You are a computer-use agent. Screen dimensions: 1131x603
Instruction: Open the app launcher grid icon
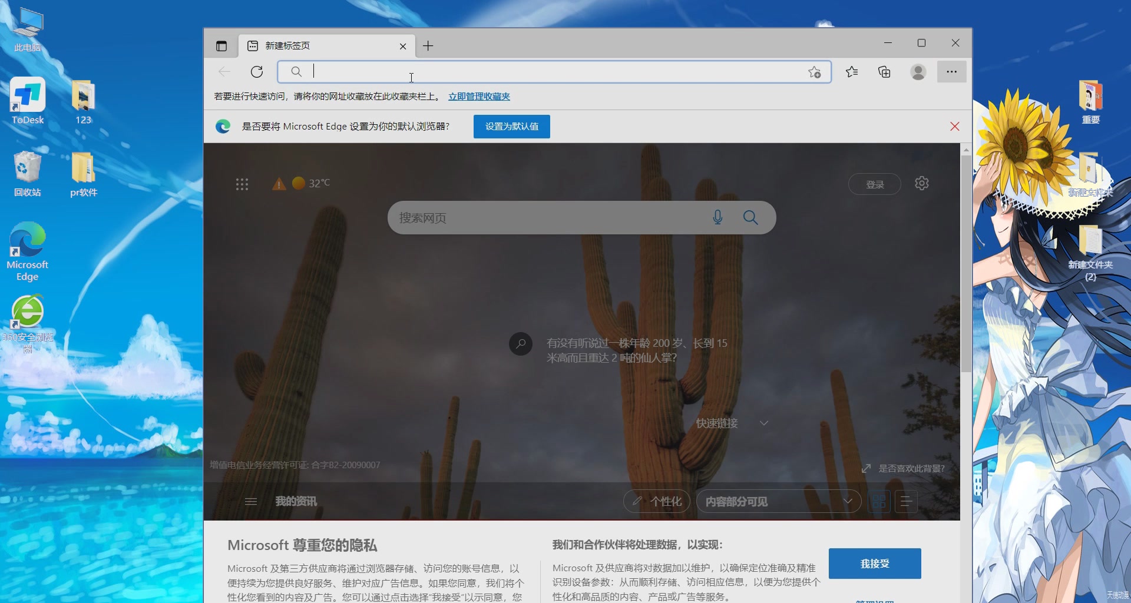pyautogui.click(x=242, y=184)
